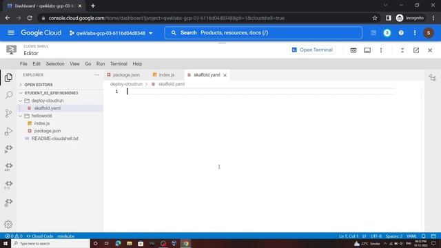Open the Edit menu
The image size is (441, 248).
click(37, 64)
